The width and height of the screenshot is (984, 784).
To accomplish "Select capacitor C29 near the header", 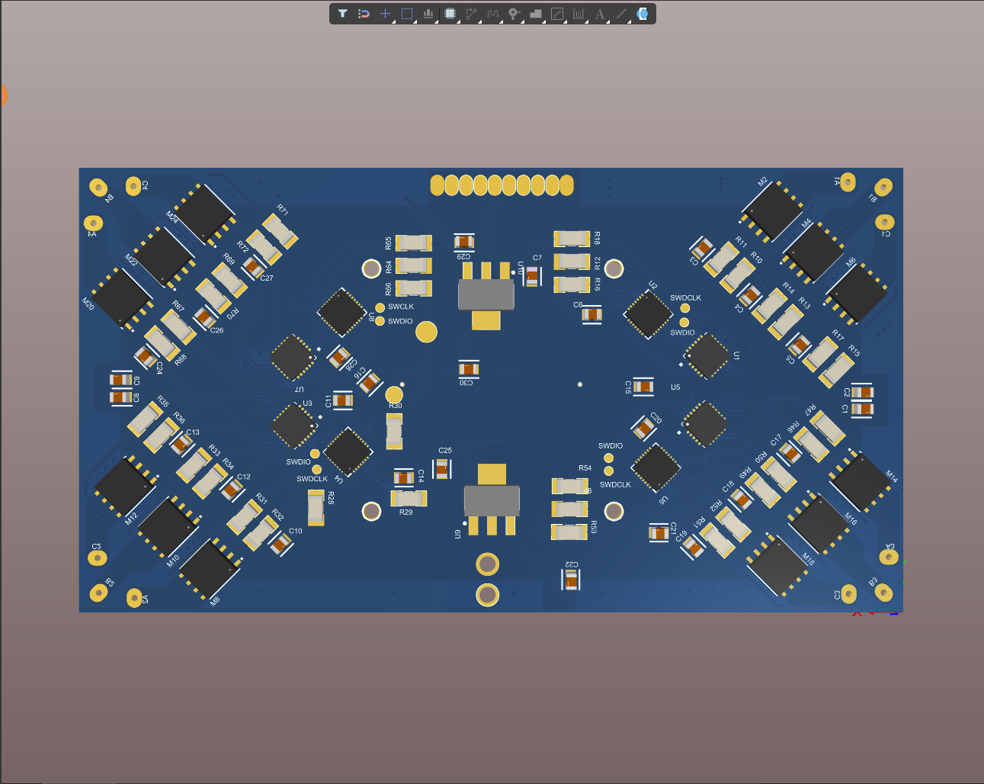I will (x=464, y=242).
